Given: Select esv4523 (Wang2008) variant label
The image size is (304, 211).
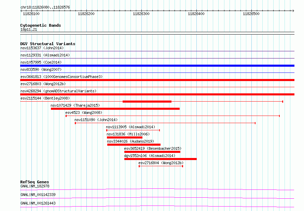Looking at the screenshot, I should coord(84,113).
